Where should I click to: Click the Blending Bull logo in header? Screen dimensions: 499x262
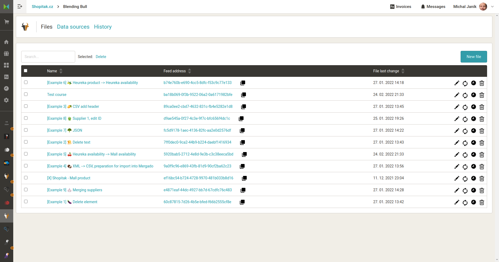25,27
